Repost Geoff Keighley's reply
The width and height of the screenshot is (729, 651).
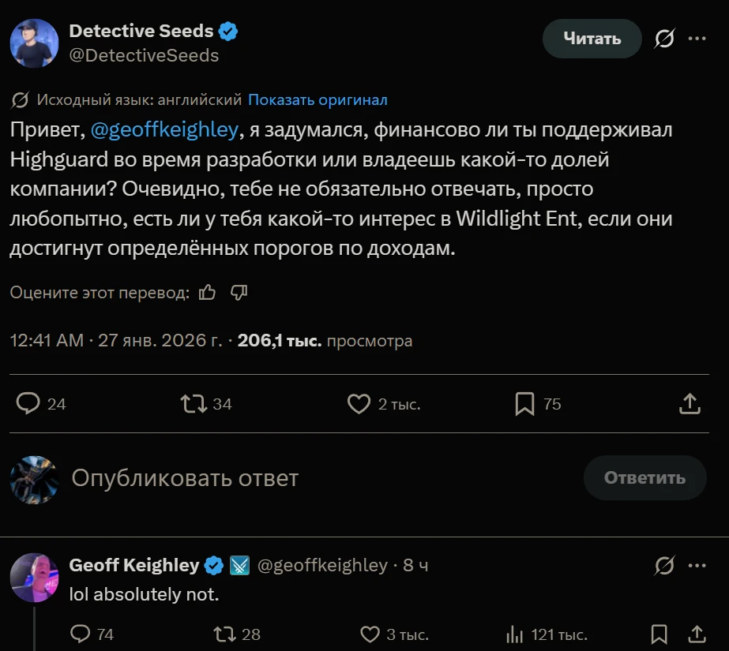pyautogui.click(x=224, y=634)
